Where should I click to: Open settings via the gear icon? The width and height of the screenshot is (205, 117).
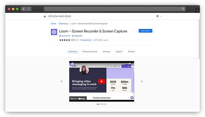(x=158, y=16)
